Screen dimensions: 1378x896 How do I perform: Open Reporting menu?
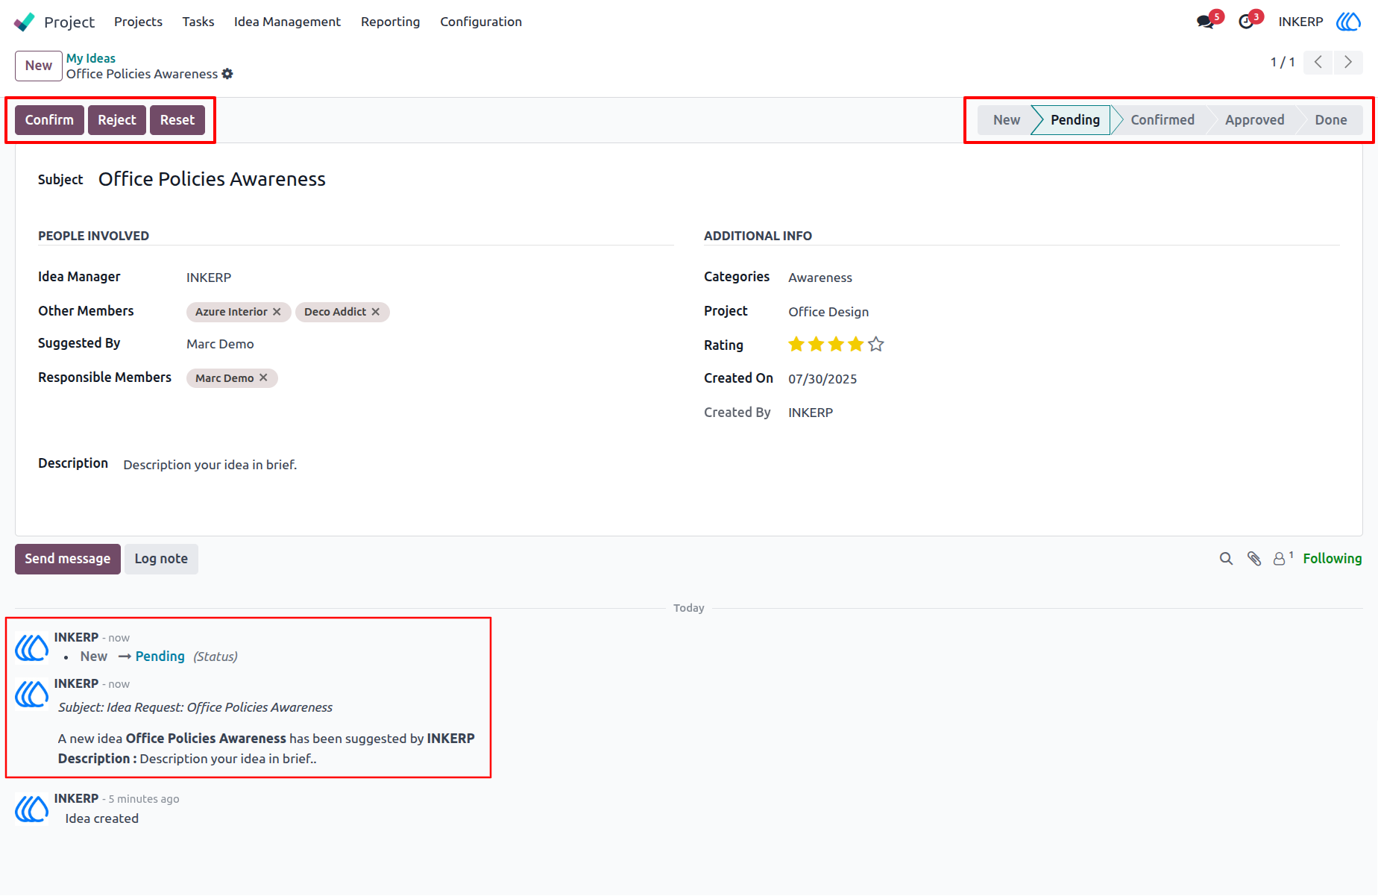390,22
